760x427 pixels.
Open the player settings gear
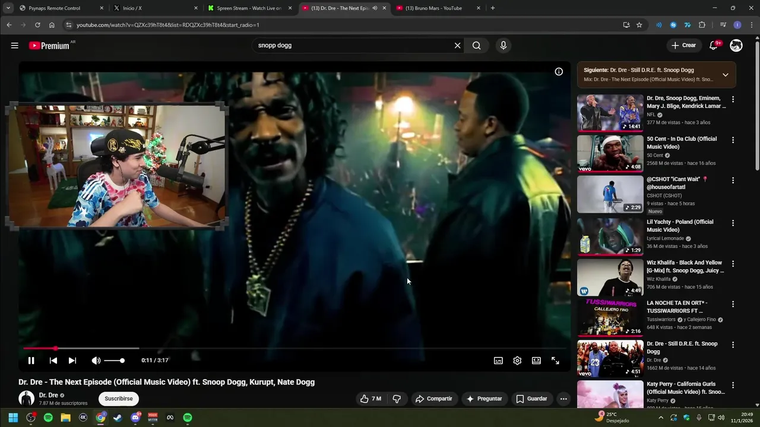517,361
